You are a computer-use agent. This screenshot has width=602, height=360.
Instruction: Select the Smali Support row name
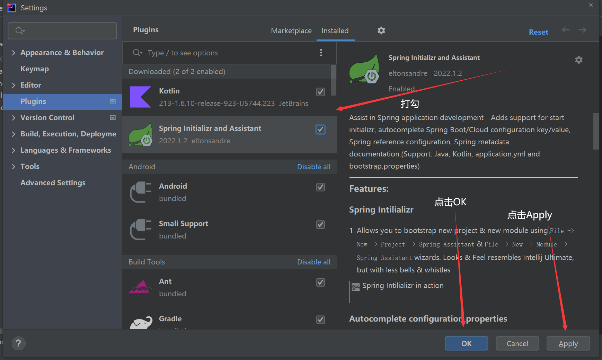(184, 224)
